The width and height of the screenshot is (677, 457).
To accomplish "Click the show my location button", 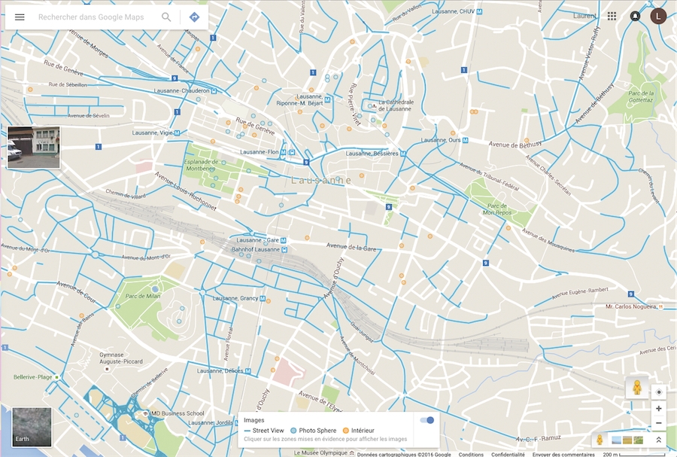I will point(658,392).
